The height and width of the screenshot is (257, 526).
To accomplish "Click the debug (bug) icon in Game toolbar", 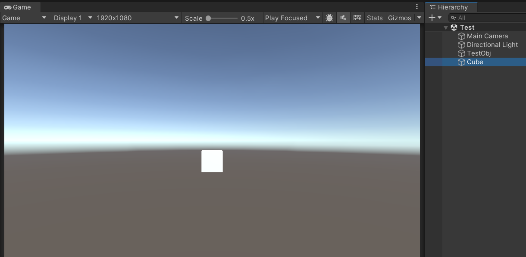I will click(x=329, y=18).
